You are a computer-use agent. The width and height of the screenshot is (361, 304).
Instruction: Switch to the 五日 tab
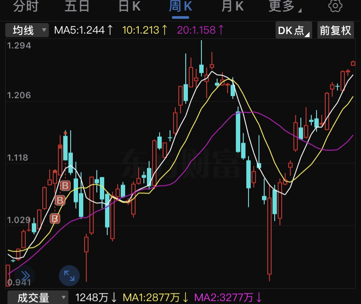(x=77, y=6)
